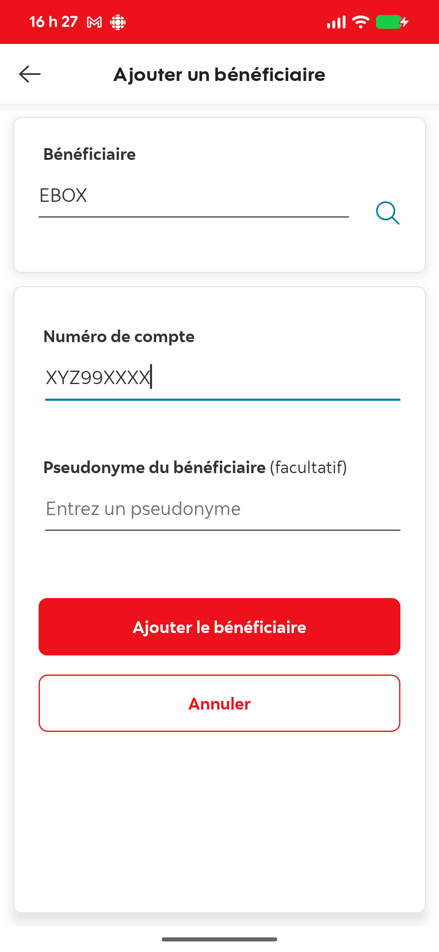
Task: Focus the 'Entrez un pseudonyme' field
Action: [x=222, y=509]
